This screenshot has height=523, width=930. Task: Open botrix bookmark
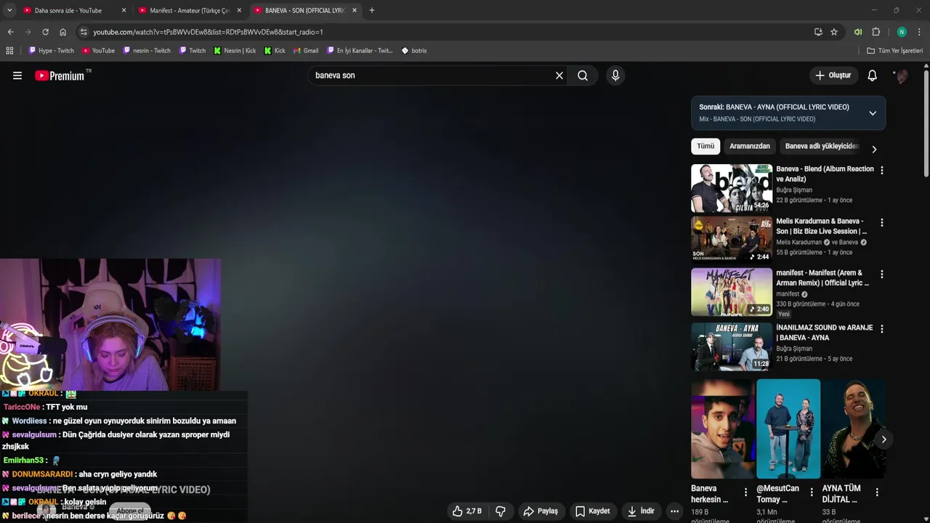[414, 51]
